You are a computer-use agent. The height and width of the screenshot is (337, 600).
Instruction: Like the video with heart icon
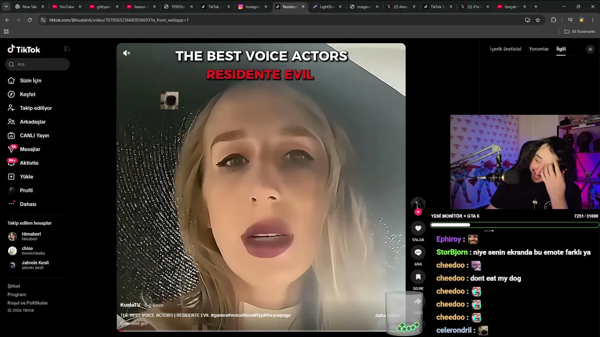click(x=418, y=228)
